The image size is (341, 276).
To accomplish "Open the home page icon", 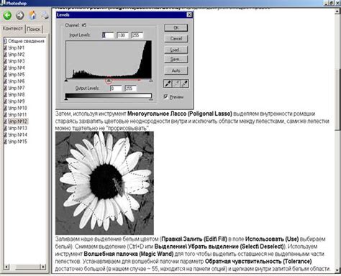I will tap(32, 15).
